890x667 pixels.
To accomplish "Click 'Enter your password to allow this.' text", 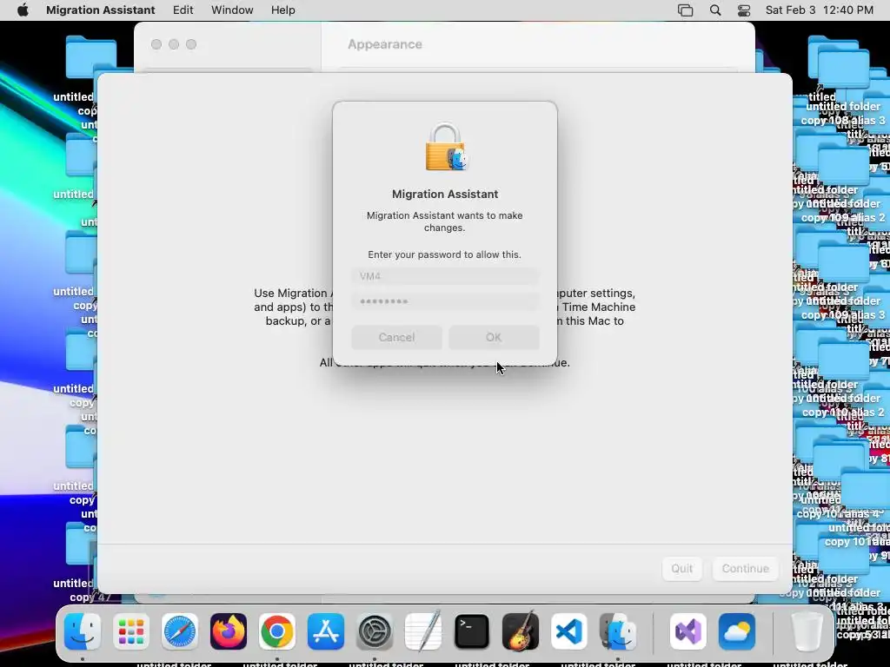I will [x=444, y=254].
